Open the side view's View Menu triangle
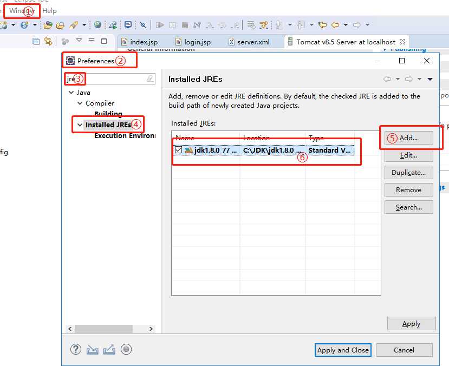Image resolution: width=449 pixels, height=366 pixels. 79,40
